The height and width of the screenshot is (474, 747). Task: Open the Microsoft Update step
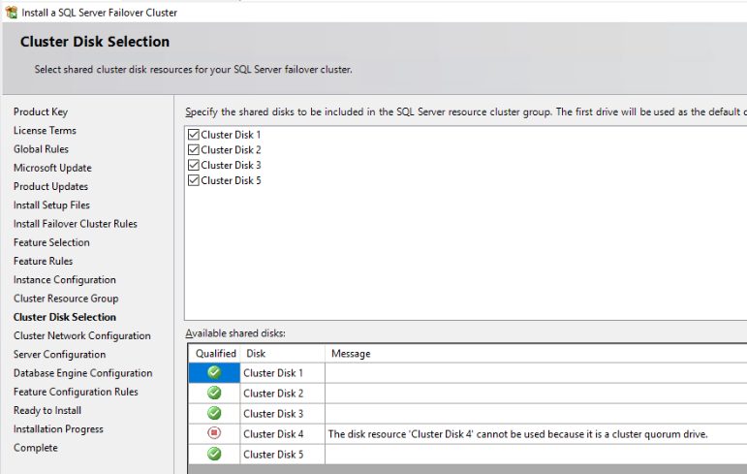52,168
